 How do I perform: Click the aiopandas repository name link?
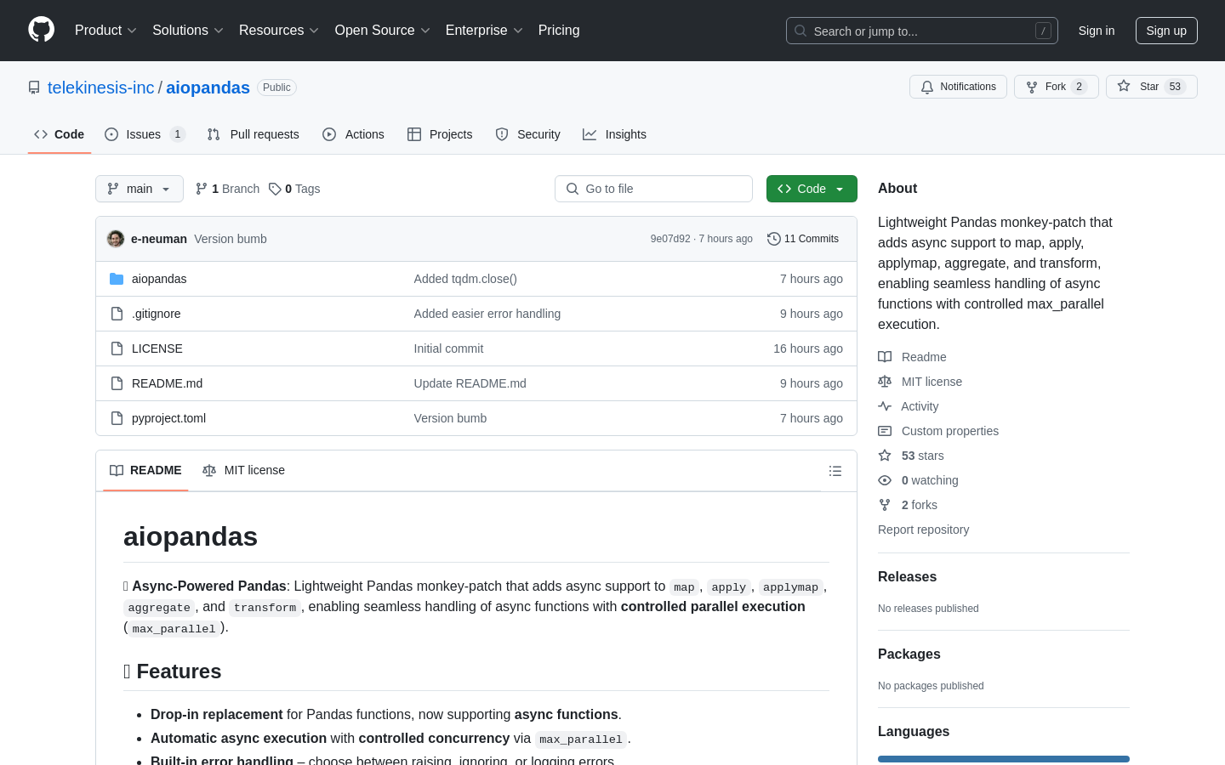(x=208, y=88)
